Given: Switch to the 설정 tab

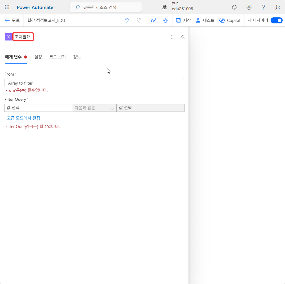Looking at the screenshot, I should (x=38, y=57).
